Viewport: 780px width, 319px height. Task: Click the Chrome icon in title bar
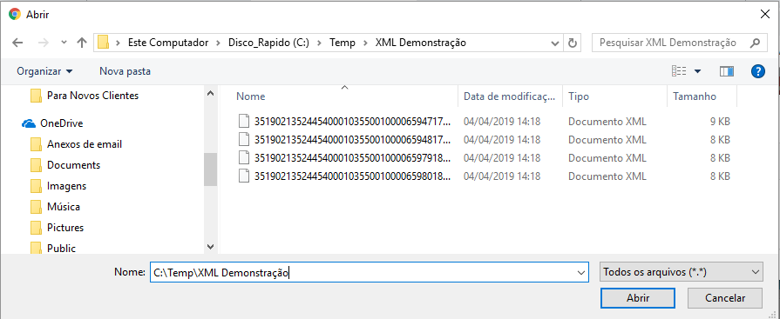point(15,15)
